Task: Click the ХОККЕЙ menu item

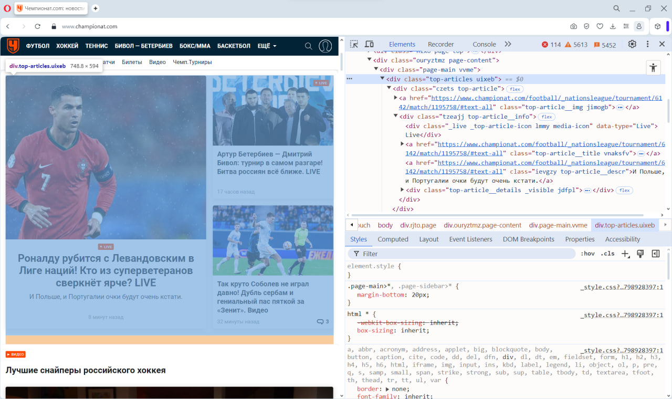Action: tap(67, 46)
